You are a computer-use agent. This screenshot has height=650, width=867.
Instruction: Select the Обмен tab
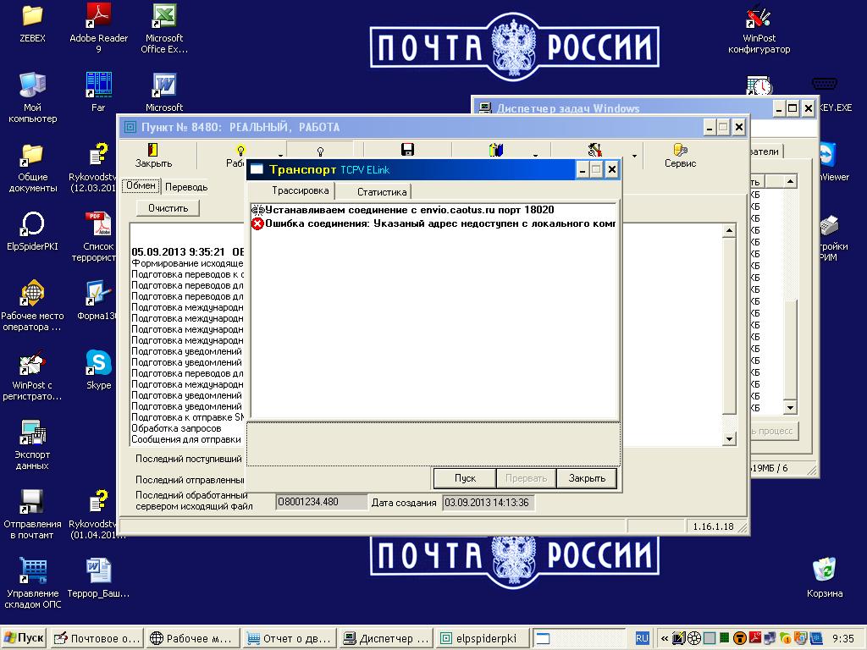pyautogui.click(x=141, y=185)
